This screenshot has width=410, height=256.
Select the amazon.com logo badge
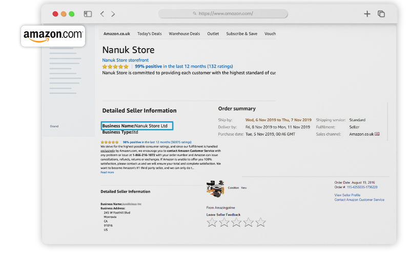tap(53, 36)
